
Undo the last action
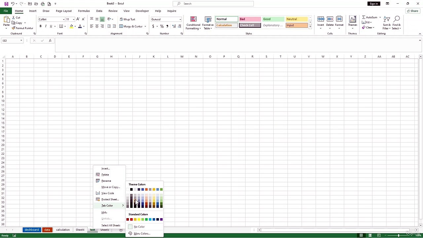coord(13,4)
